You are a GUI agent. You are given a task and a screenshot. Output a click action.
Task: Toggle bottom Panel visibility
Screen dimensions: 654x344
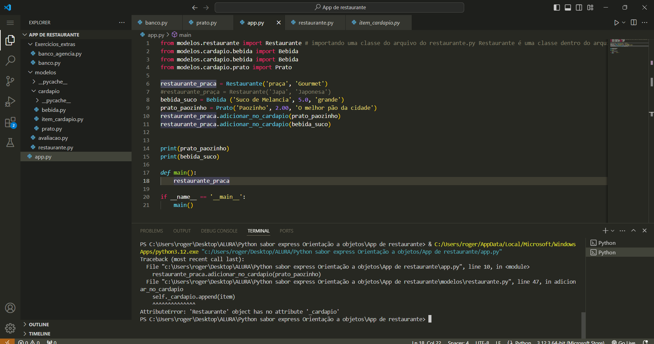[568, 8]
